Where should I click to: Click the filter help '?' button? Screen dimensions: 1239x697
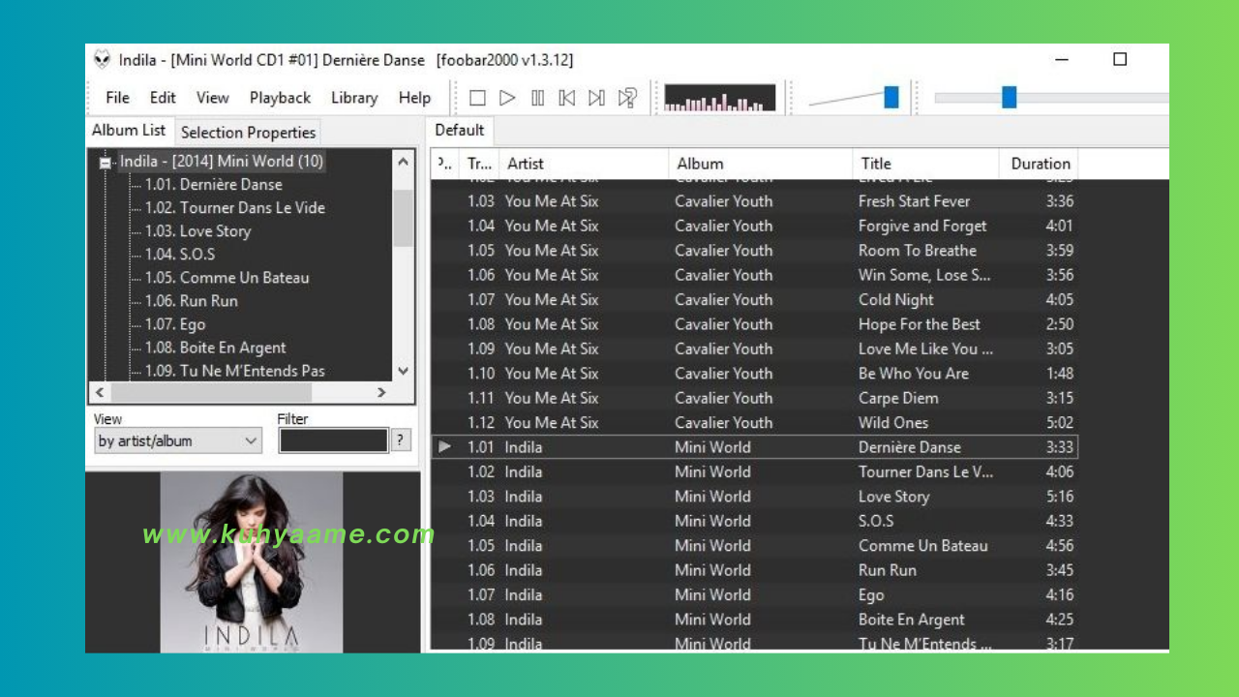402,440
